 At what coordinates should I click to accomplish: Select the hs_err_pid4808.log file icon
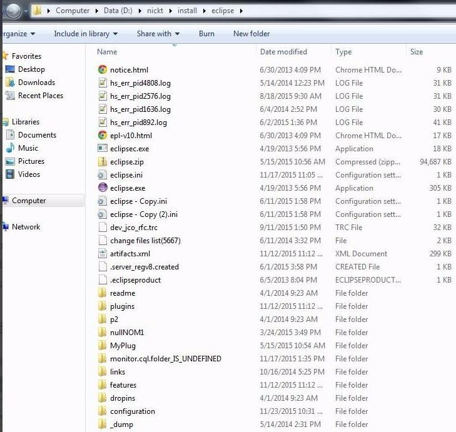(103, 83)
